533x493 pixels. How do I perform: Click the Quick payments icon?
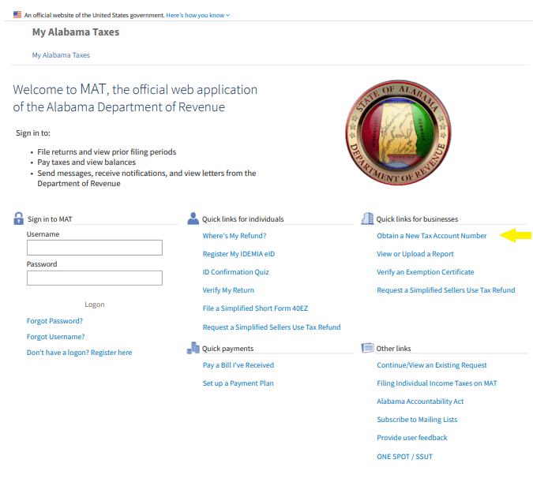193,348
